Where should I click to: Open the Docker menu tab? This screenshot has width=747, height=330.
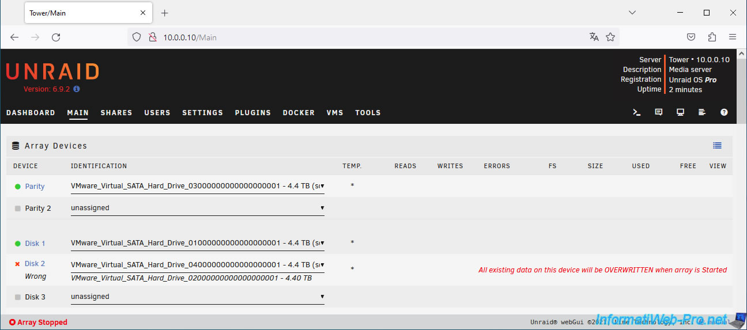pyautogui.click(x=299, y=113)
